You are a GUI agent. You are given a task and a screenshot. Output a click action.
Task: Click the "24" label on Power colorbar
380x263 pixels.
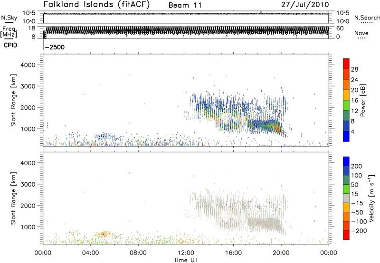(354, 80)
